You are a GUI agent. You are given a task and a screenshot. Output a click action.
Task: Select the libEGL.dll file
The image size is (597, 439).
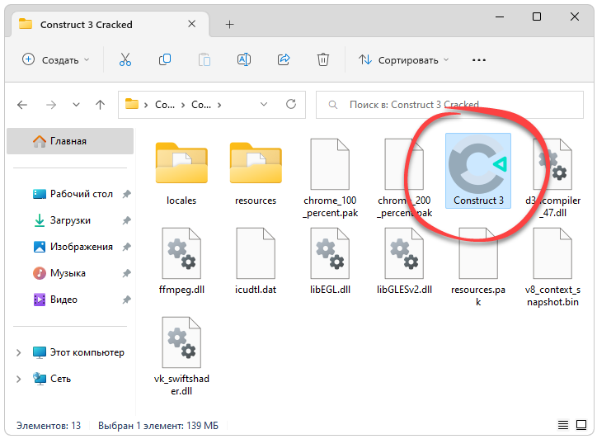(330, 262)
